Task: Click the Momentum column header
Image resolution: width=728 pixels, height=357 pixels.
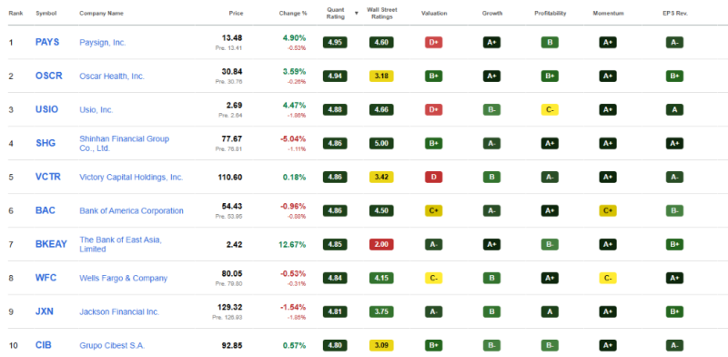Action: pos(608,14)
